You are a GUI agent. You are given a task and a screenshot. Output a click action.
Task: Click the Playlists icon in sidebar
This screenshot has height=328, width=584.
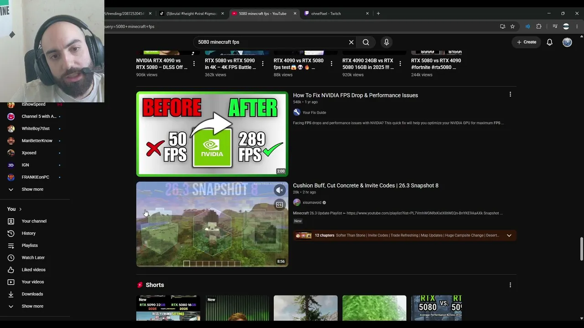(x=11, y=246)
